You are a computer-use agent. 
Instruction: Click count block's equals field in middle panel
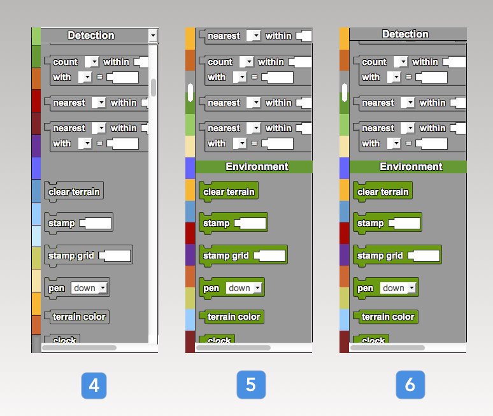277,77
